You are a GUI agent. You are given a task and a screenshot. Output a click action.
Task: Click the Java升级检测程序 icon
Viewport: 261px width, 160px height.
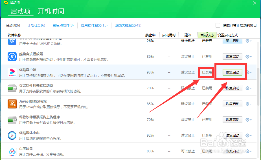tap(12, 104)
